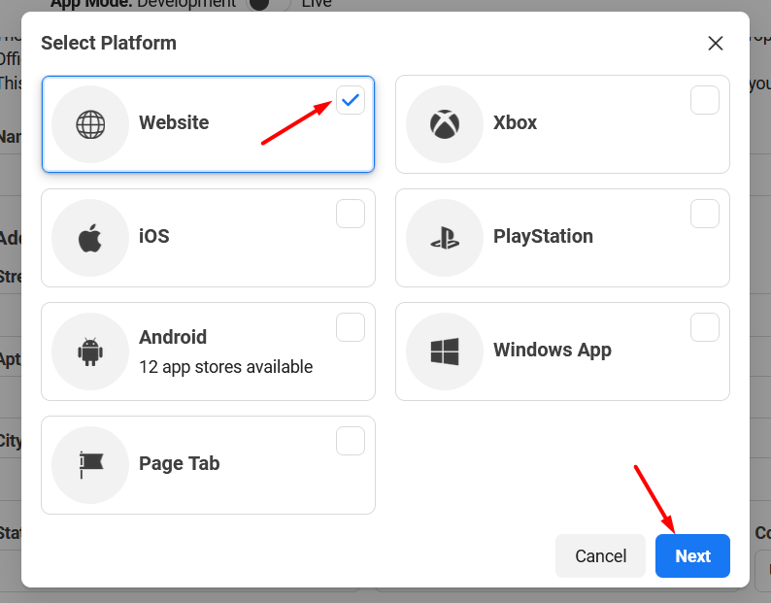
Task: Click '12 app stores available' text
Action: pyautogui.click(x=225, y=367)
